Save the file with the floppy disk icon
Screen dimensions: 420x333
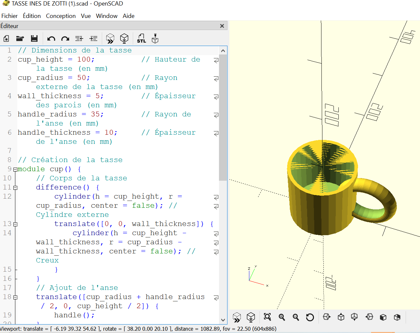point(34,38)
